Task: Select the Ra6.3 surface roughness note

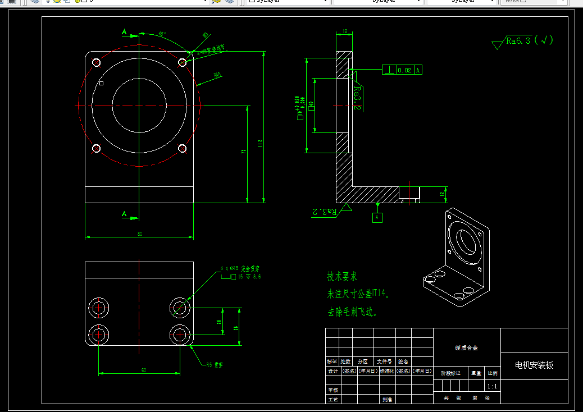Action: (522, 41)
